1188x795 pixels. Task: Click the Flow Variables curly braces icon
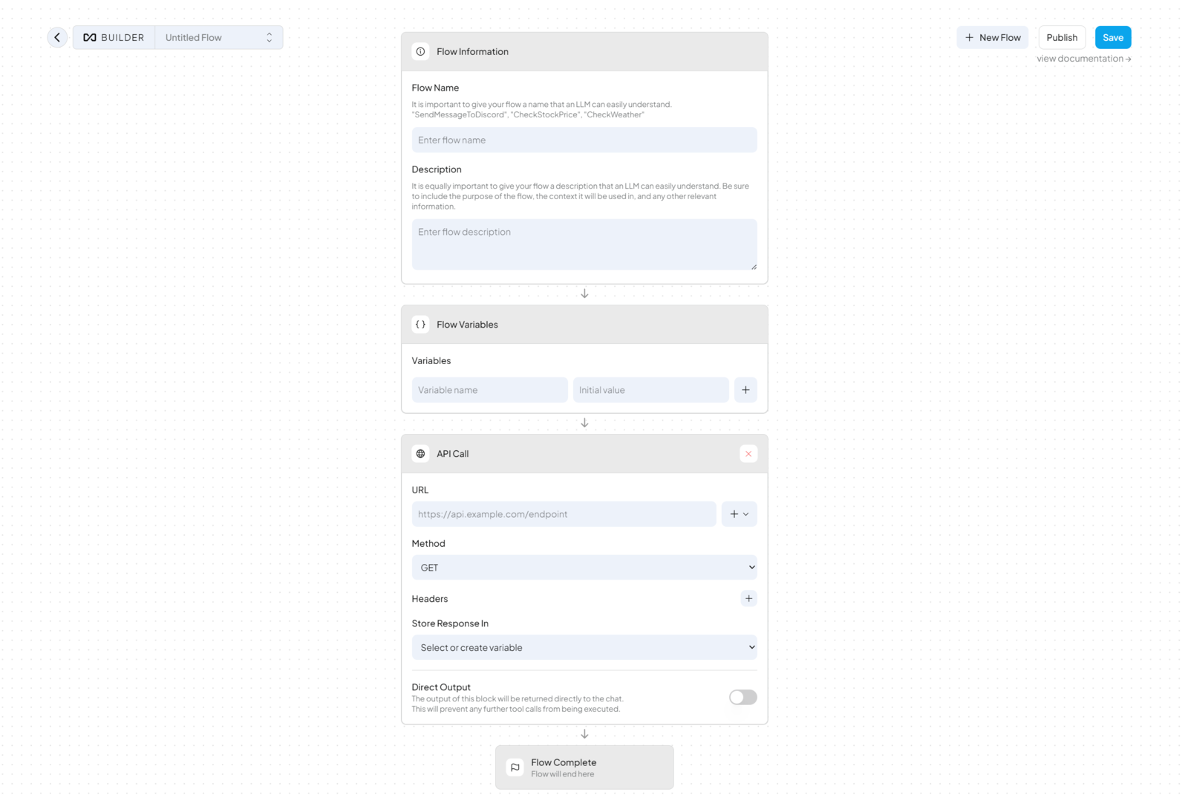[x=420, y=325]
